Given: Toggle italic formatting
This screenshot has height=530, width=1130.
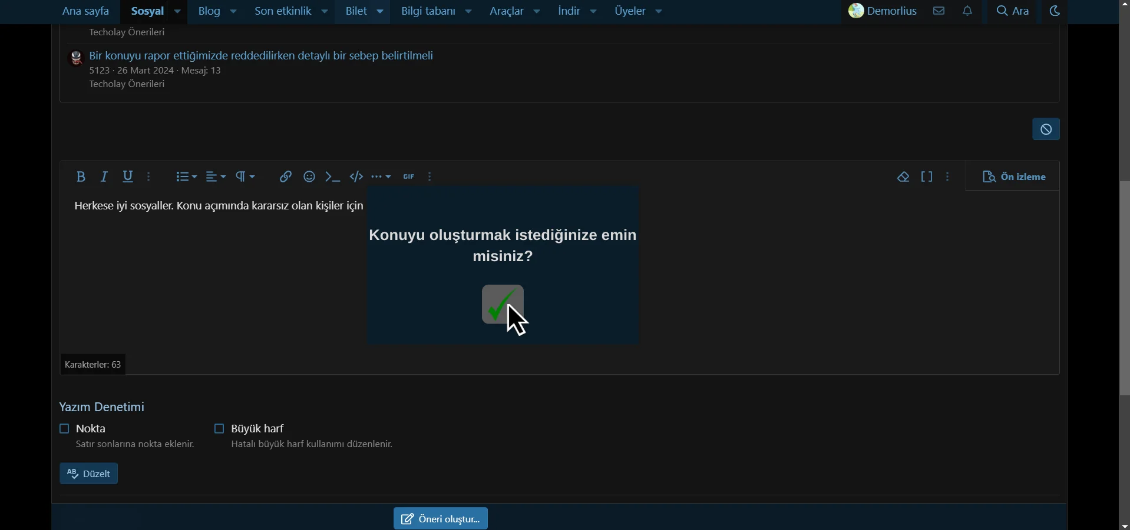Looking at the screenshot, I should (104, 177).
